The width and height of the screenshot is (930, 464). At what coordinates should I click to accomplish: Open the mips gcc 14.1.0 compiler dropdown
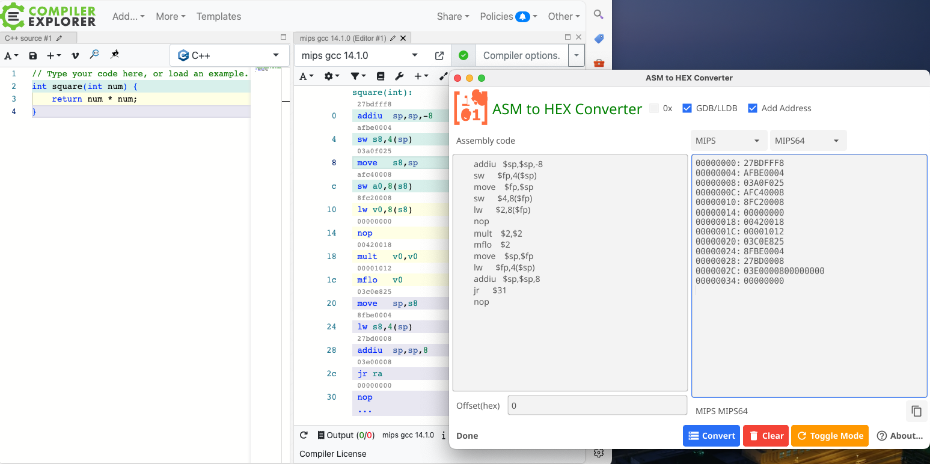coord(360,55)
